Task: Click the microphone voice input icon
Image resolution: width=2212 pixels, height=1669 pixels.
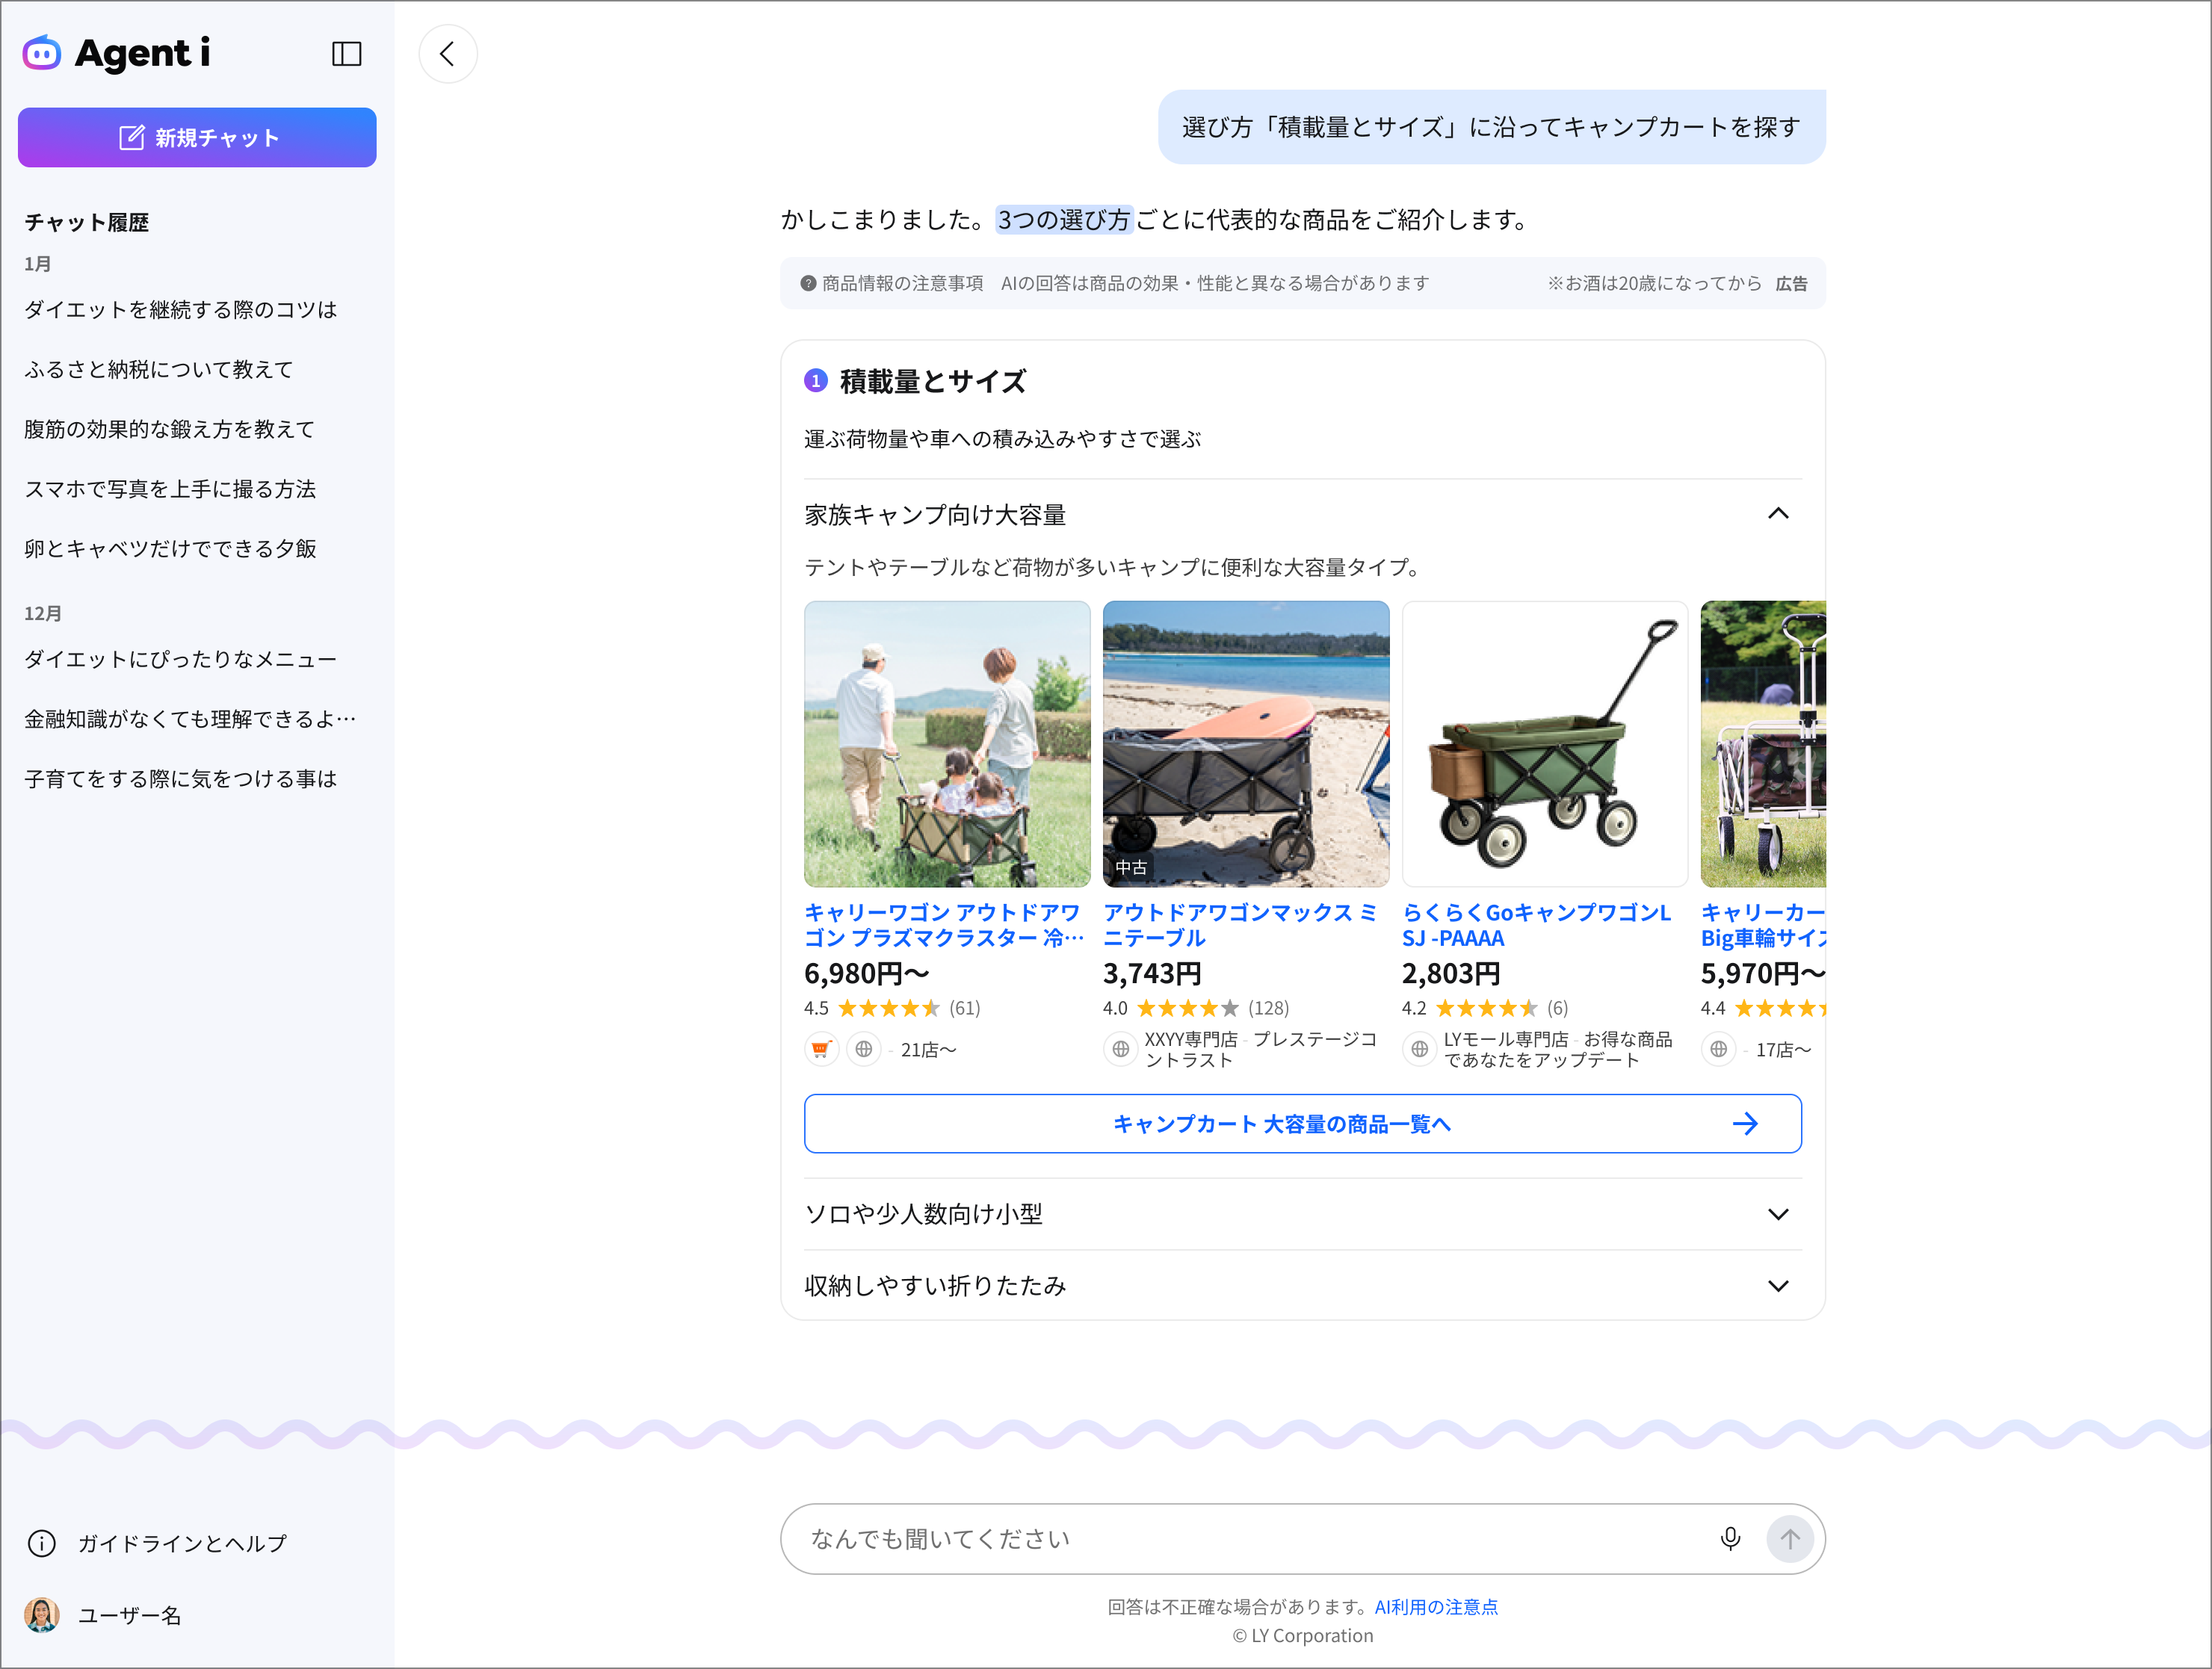Action: [1730, 1539]
